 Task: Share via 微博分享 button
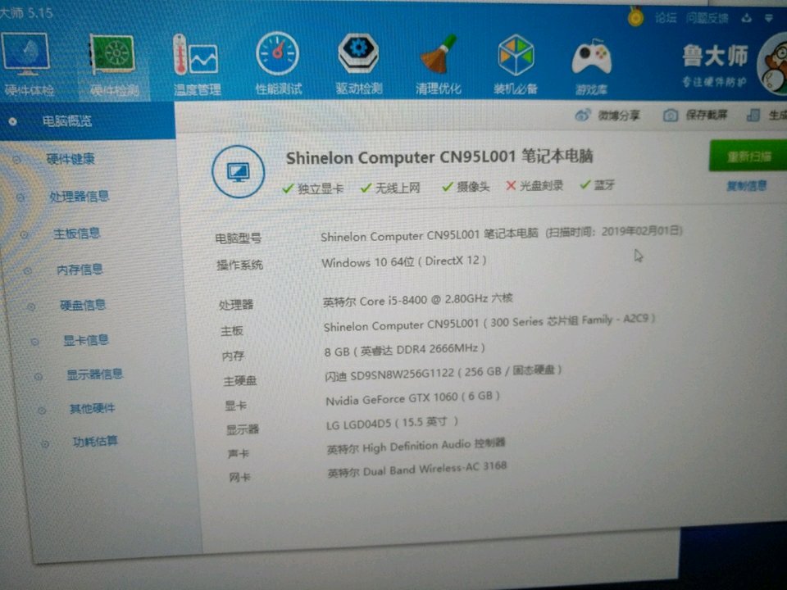pyautogui.click(x=607, y=116)
